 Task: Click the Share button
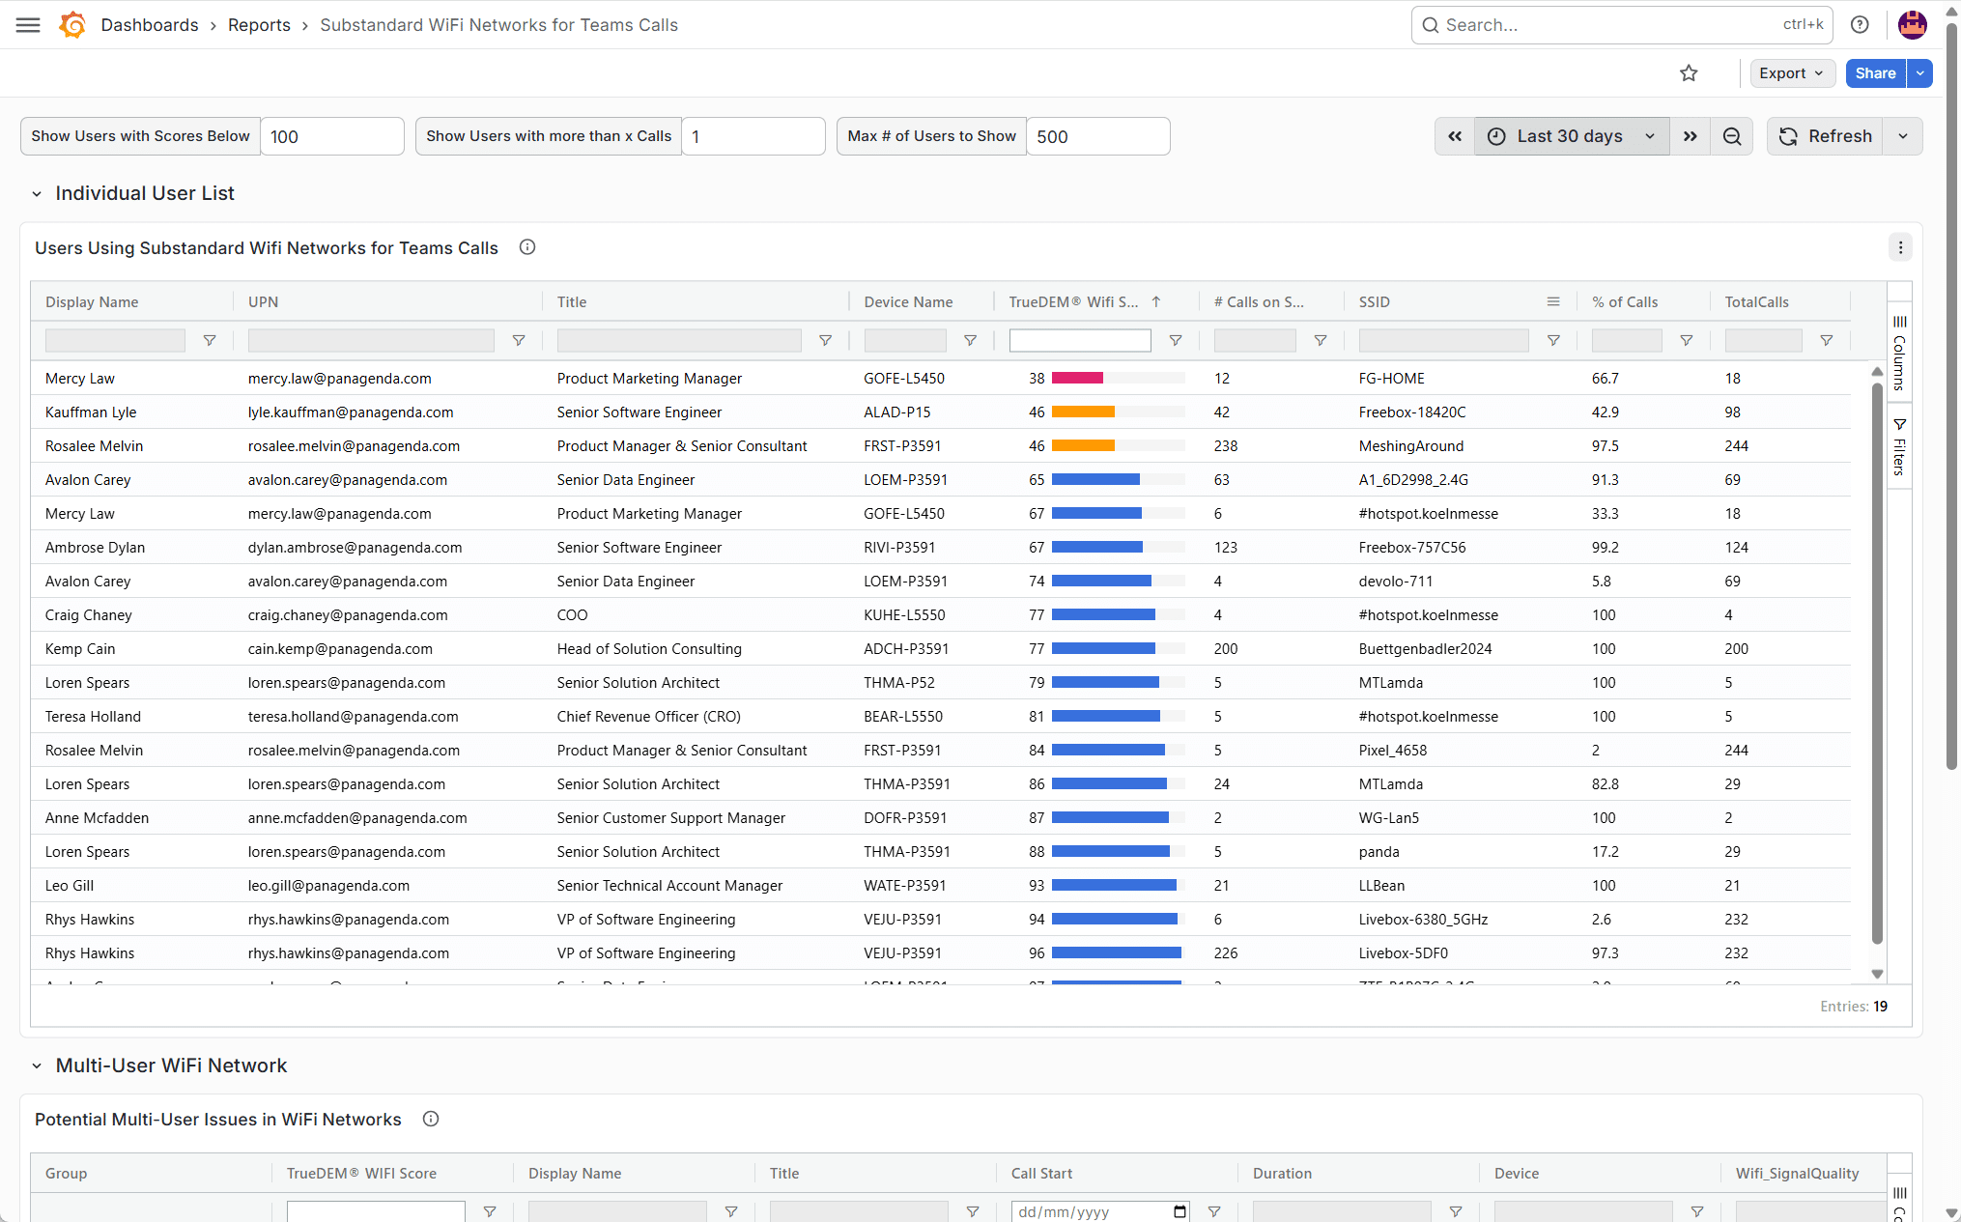point(1876,73)
